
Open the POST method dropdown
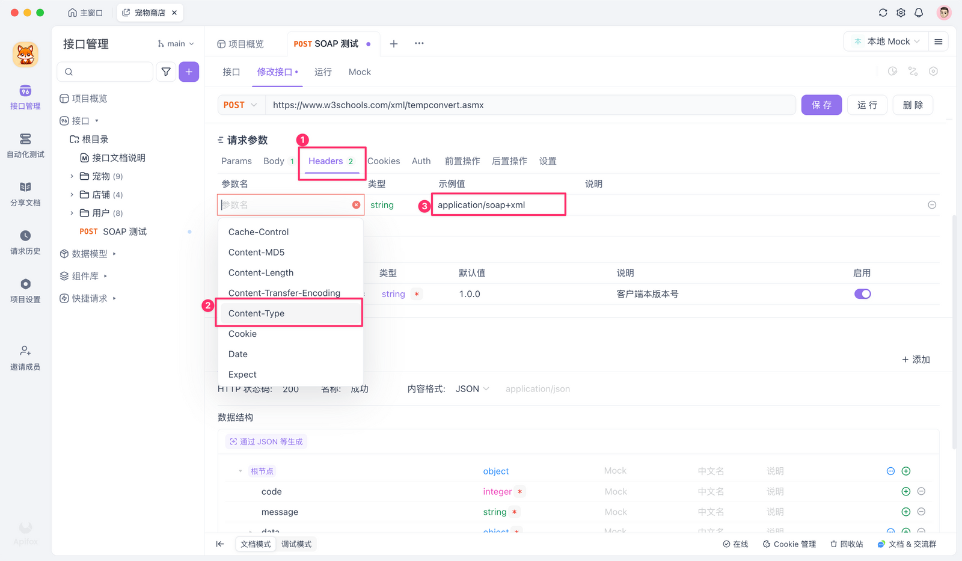tap(240, 105)
